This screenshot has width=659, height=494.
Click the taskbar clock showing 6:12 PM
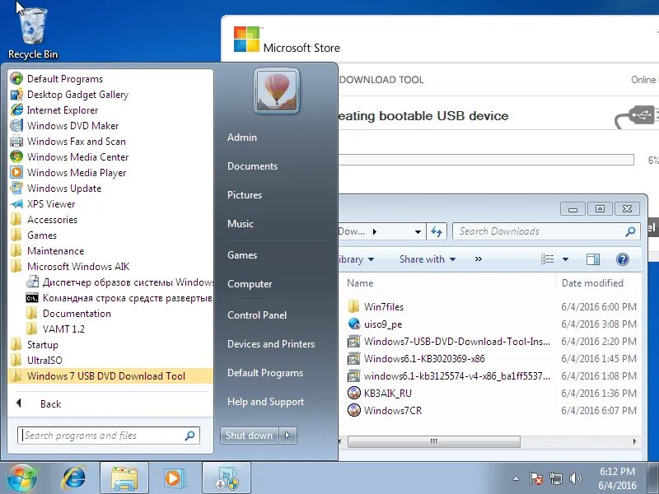coord(617,478)
